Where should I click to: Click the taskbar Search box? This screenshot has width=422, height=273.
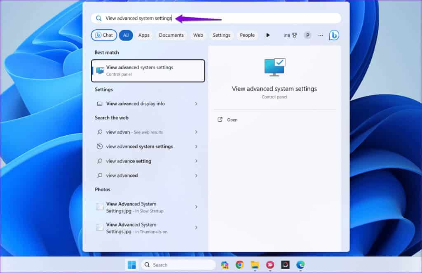[178, 265]
